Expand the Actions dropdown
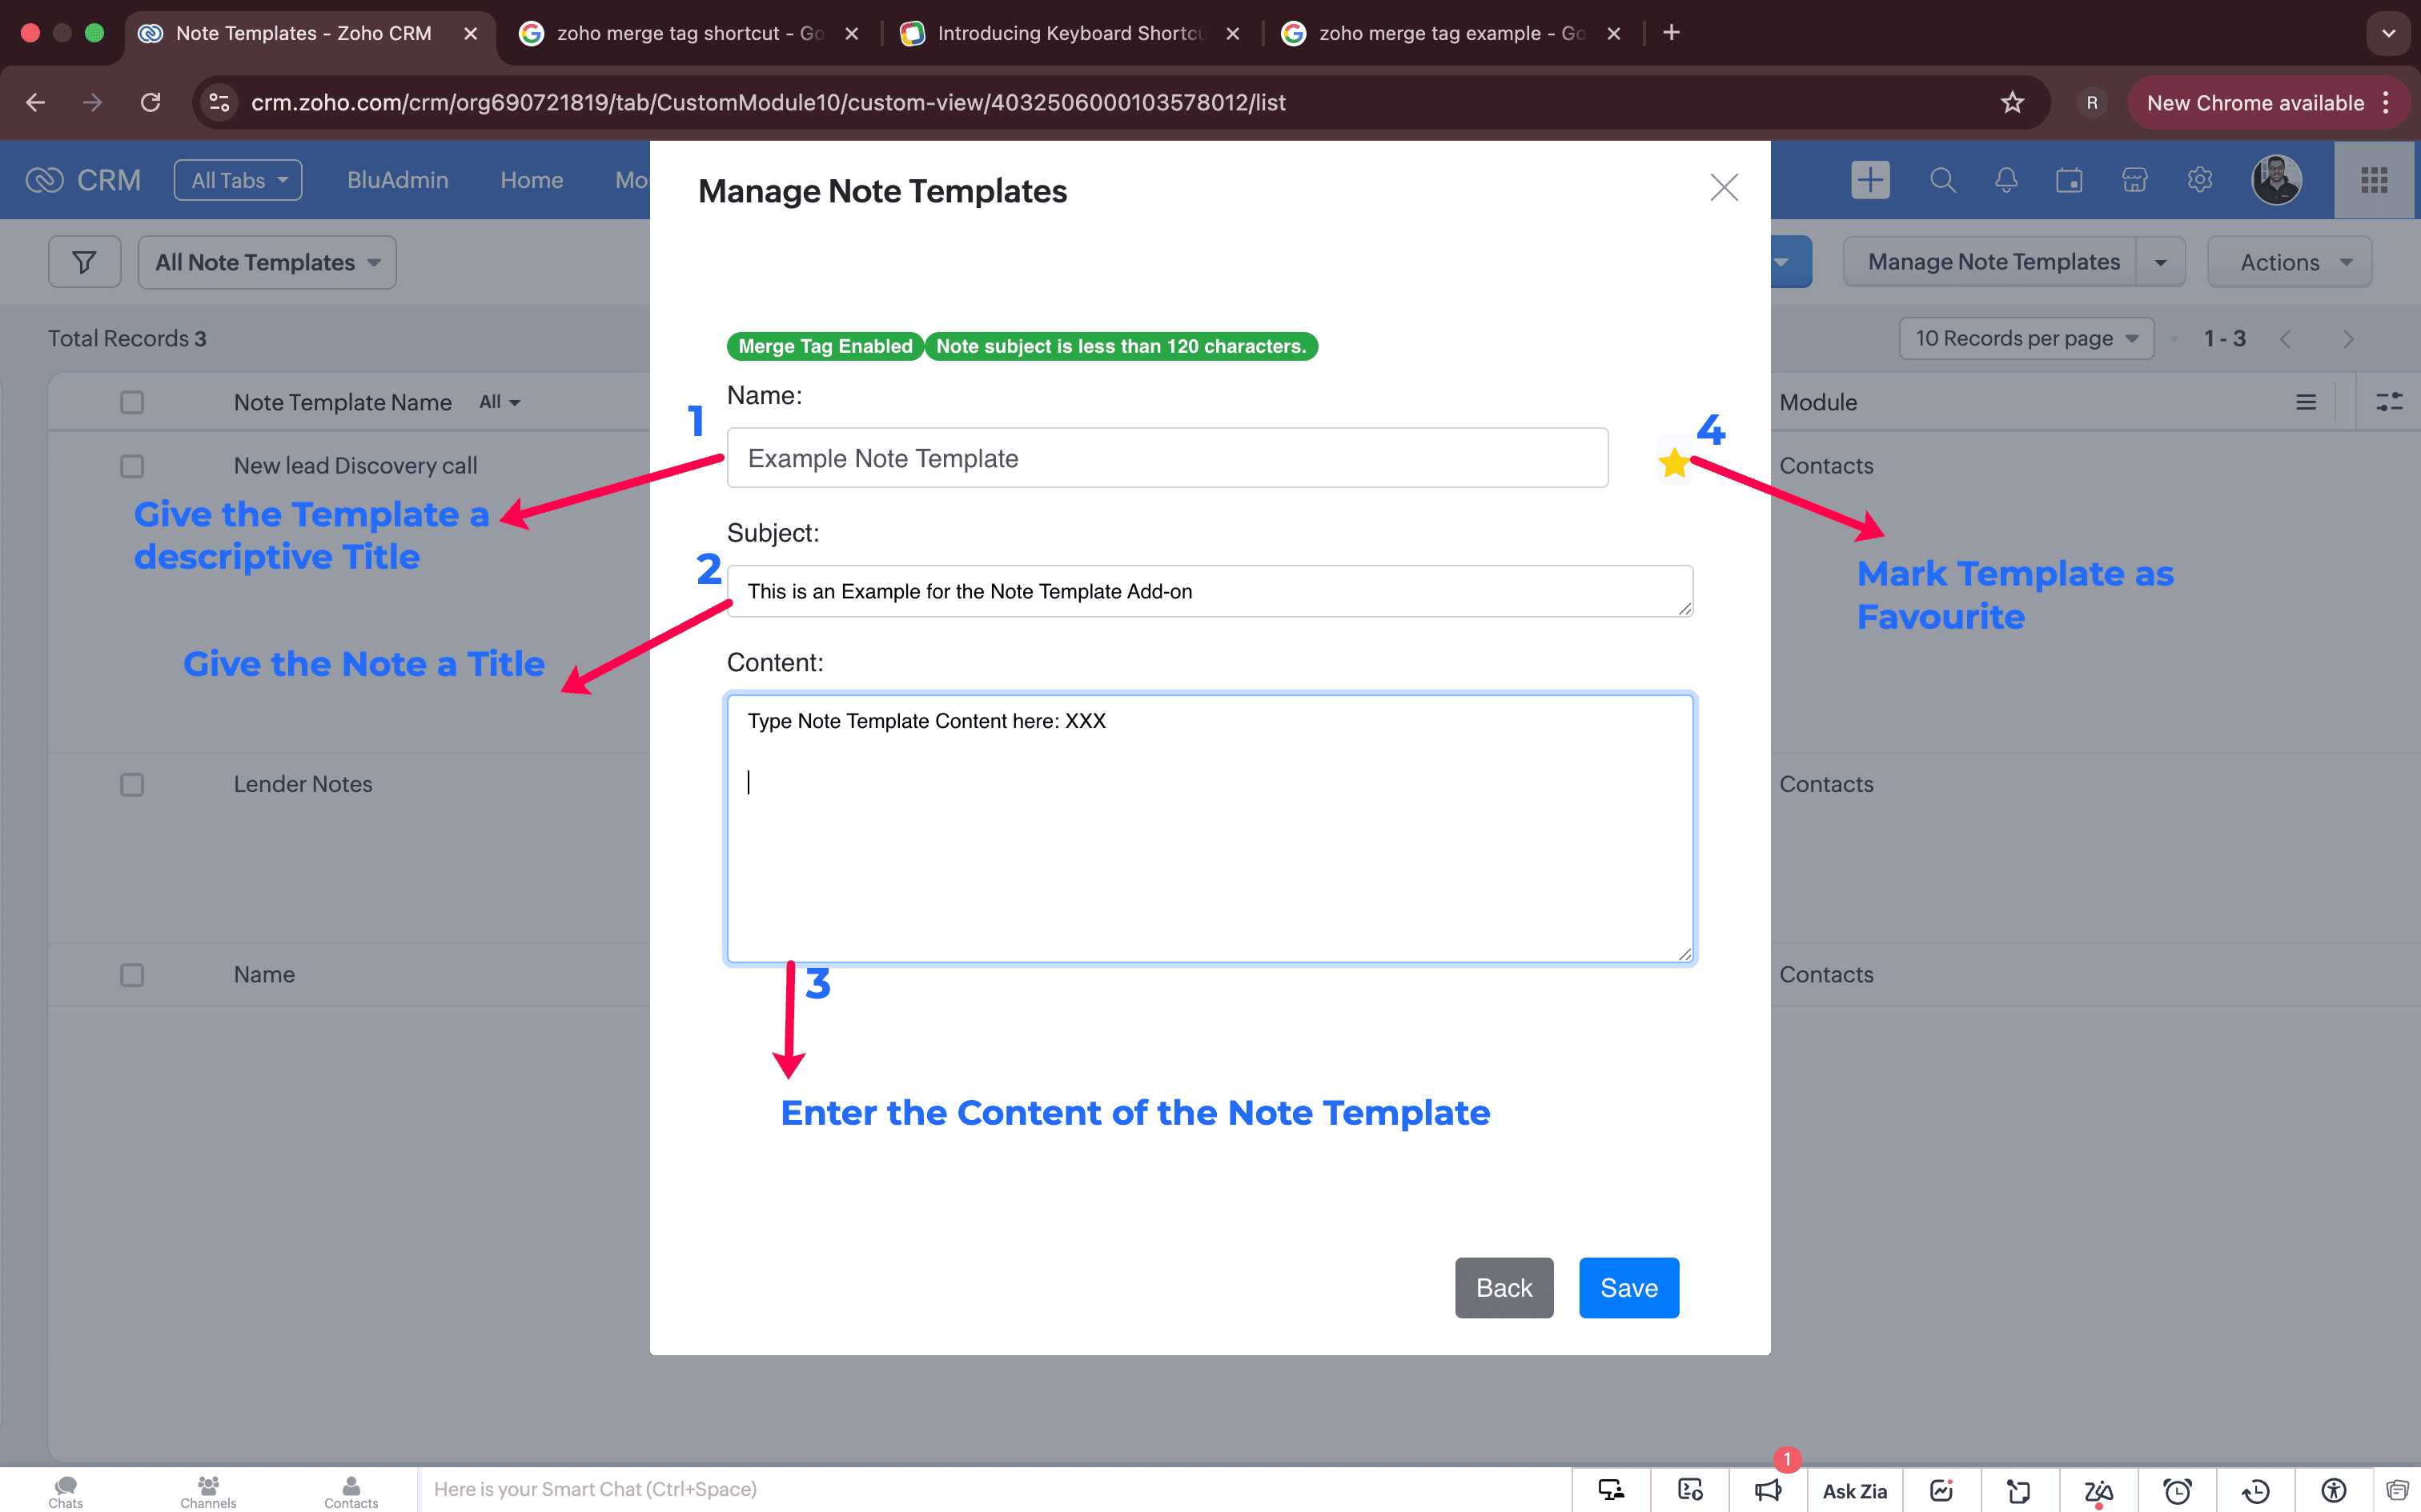This screenshot has width=2421, height=1512. tap(2289, 262)
